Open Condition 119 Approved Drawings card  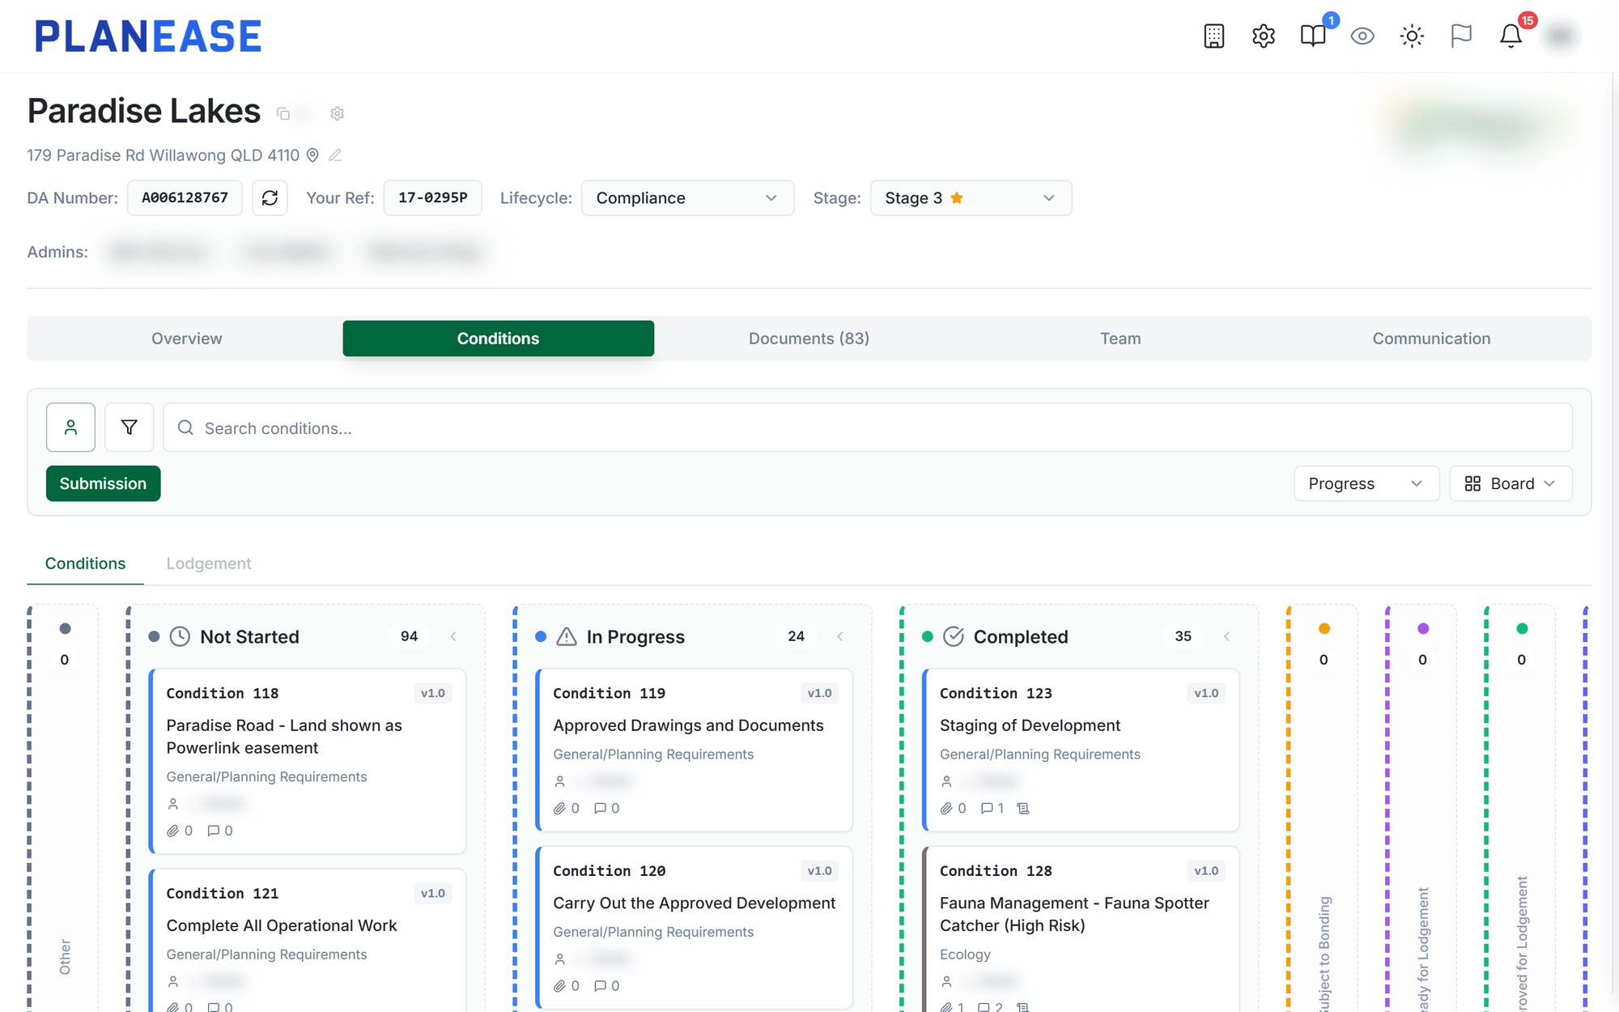pos(695,750)
